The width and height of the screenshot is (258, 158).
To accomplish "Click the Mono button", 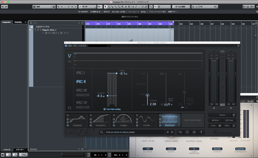I will [x=215, y=120].
